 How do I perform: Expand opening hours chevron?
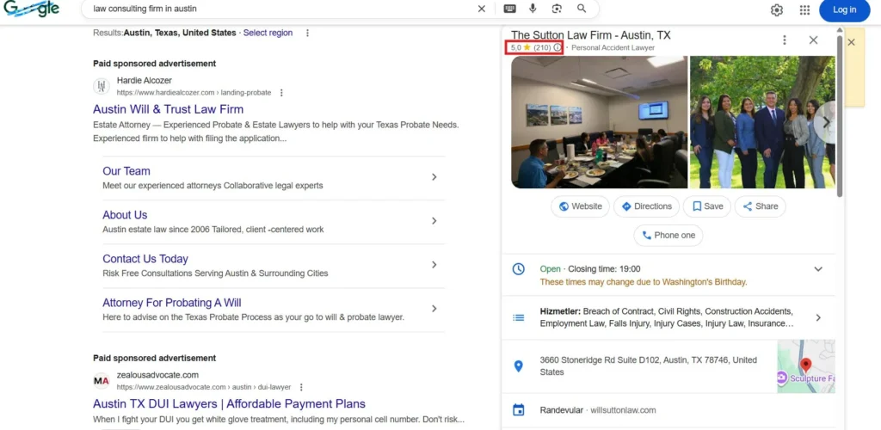[818, 269]
